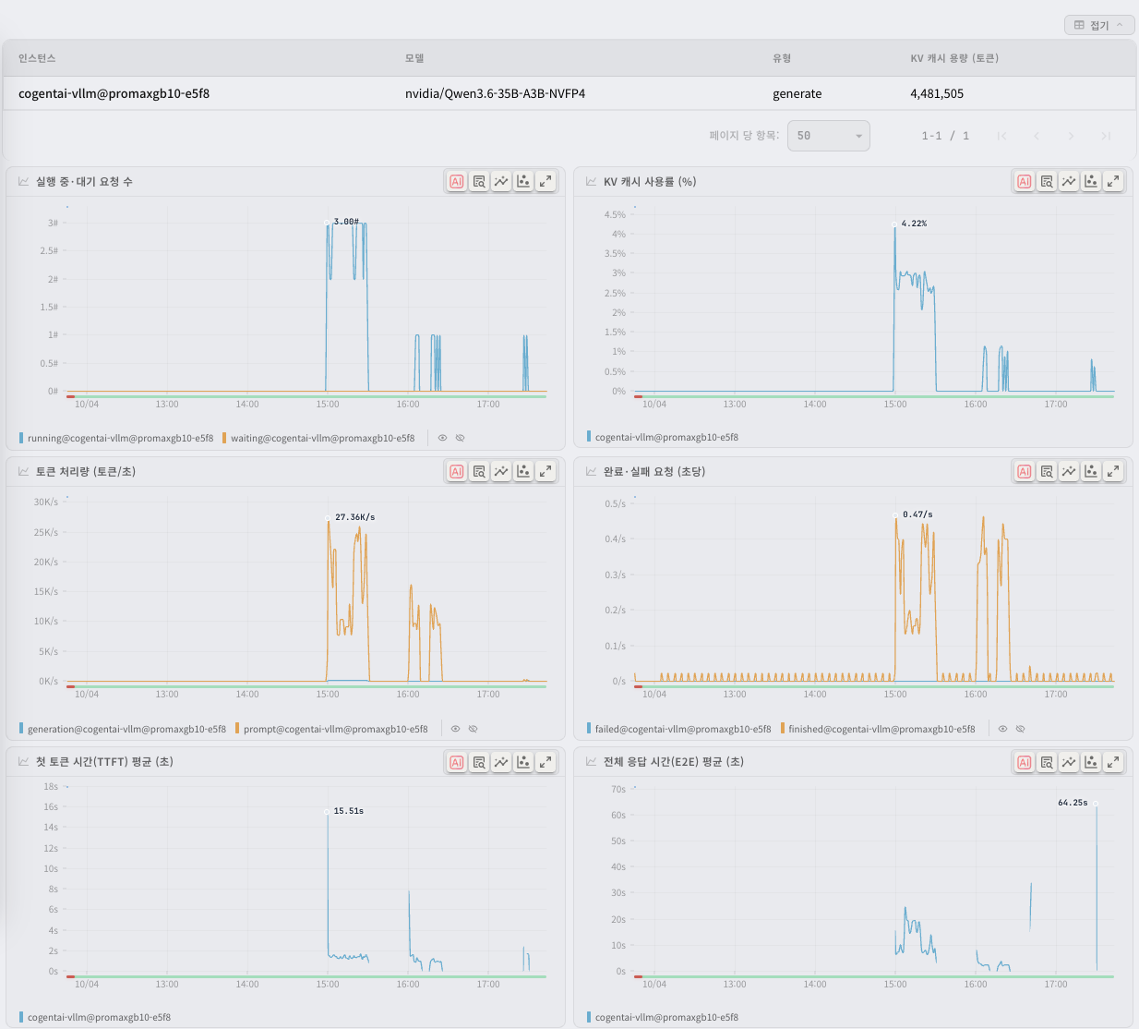
Task: Open AI analysis for 토큰 처리량 chart
Action: 457,471
